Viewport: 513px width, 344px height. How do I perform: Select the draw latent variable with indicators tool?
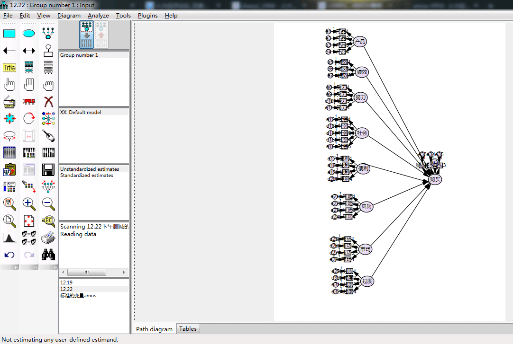coord(48,33)
